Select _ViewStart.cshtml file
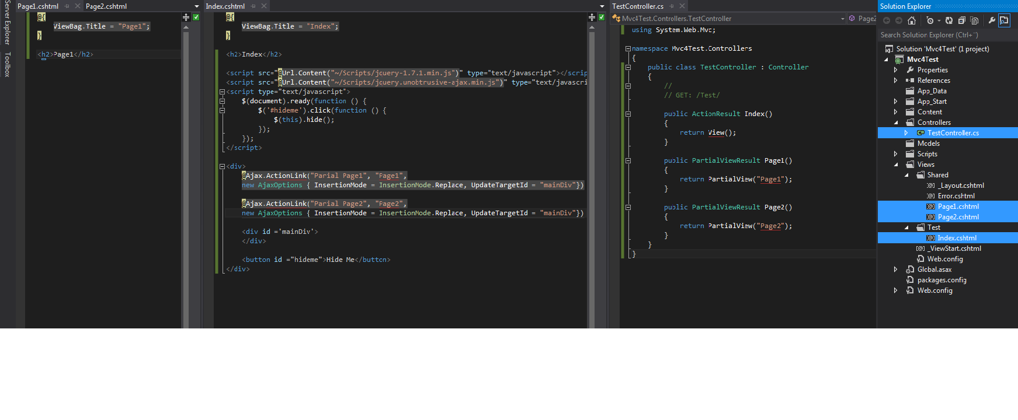Viewport: 1018px width, 420px height. click(x=955, y=249)
